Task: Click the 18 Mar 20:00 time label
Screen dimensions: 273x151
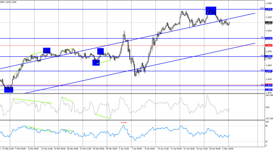Action: tap(72, 149)
